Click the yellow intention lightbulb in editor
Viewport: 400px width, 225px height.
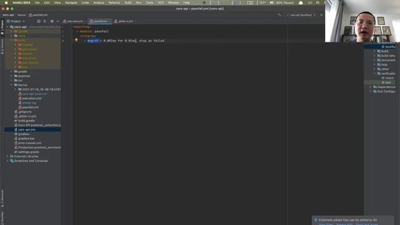pos(76,40)
